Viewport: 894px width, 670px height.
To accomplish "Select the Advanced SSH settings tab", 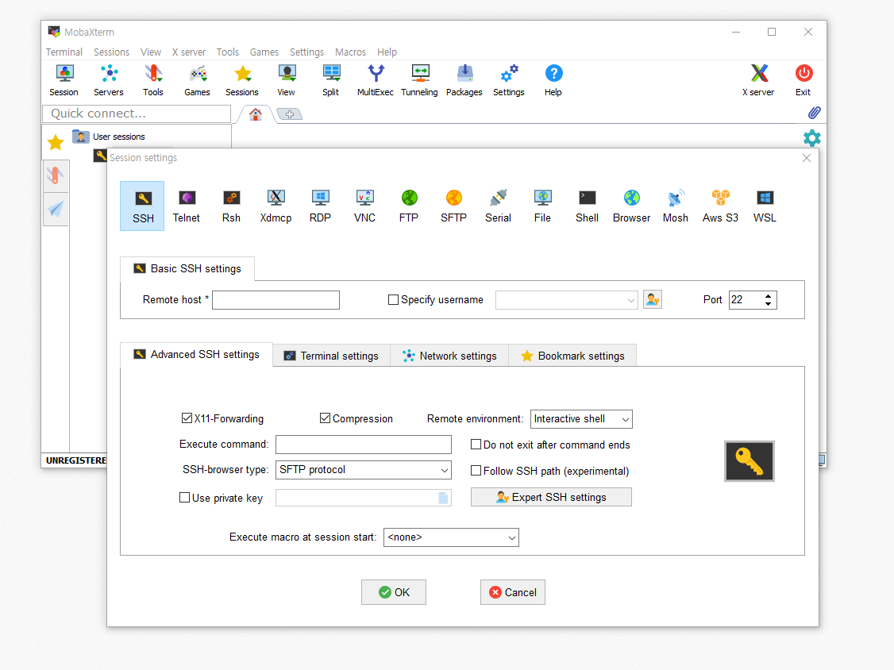I will (x=197, y=354).
